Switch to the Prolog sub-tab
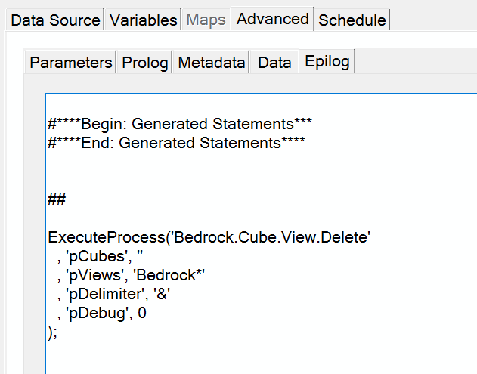The width and height of the screenshot is (477, 374). point(144,63)
